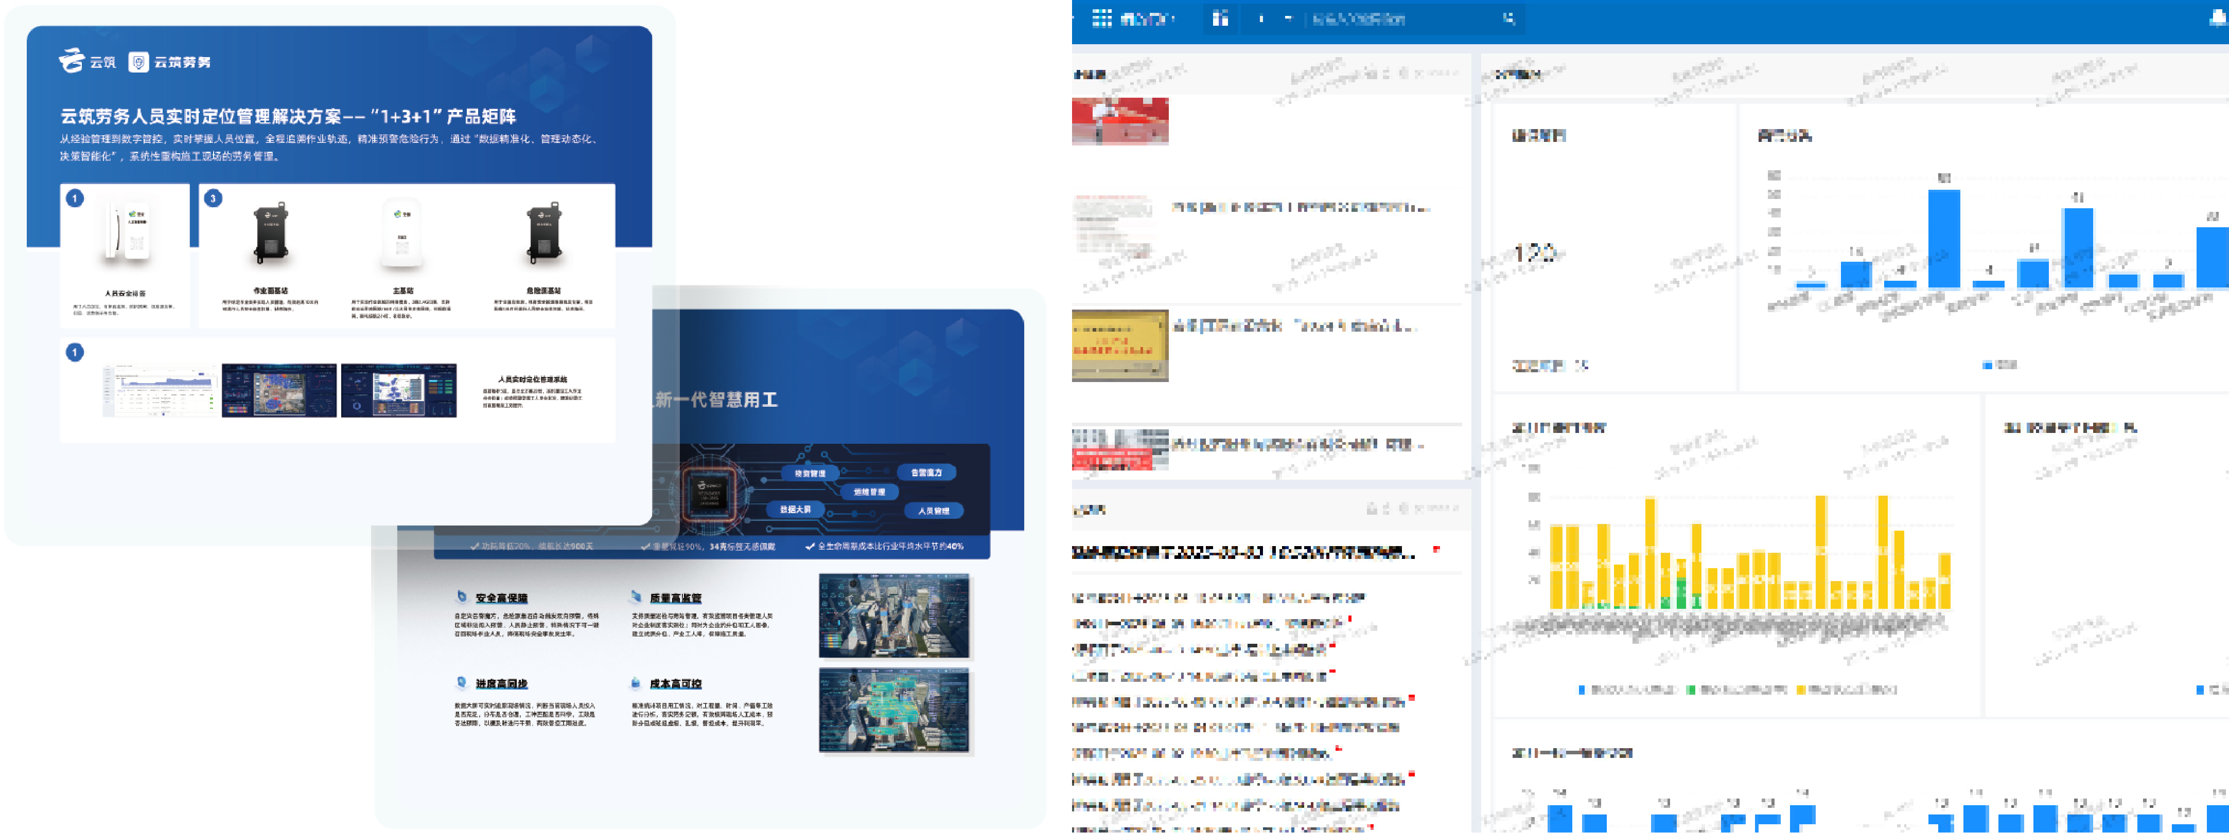The height and width of the screenshot is (833, 2229).
Task: Click the 进度高同步 feature icon
Action: pos(462,683)
